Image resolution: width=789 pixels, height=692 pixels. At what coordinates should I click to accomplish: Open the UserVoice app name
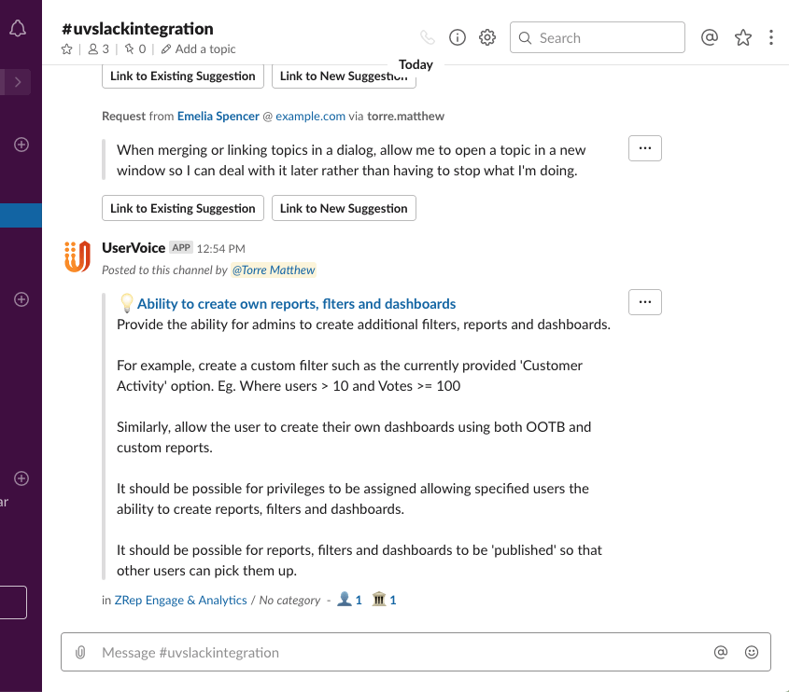pyautogui.click(x=134, y=248)
